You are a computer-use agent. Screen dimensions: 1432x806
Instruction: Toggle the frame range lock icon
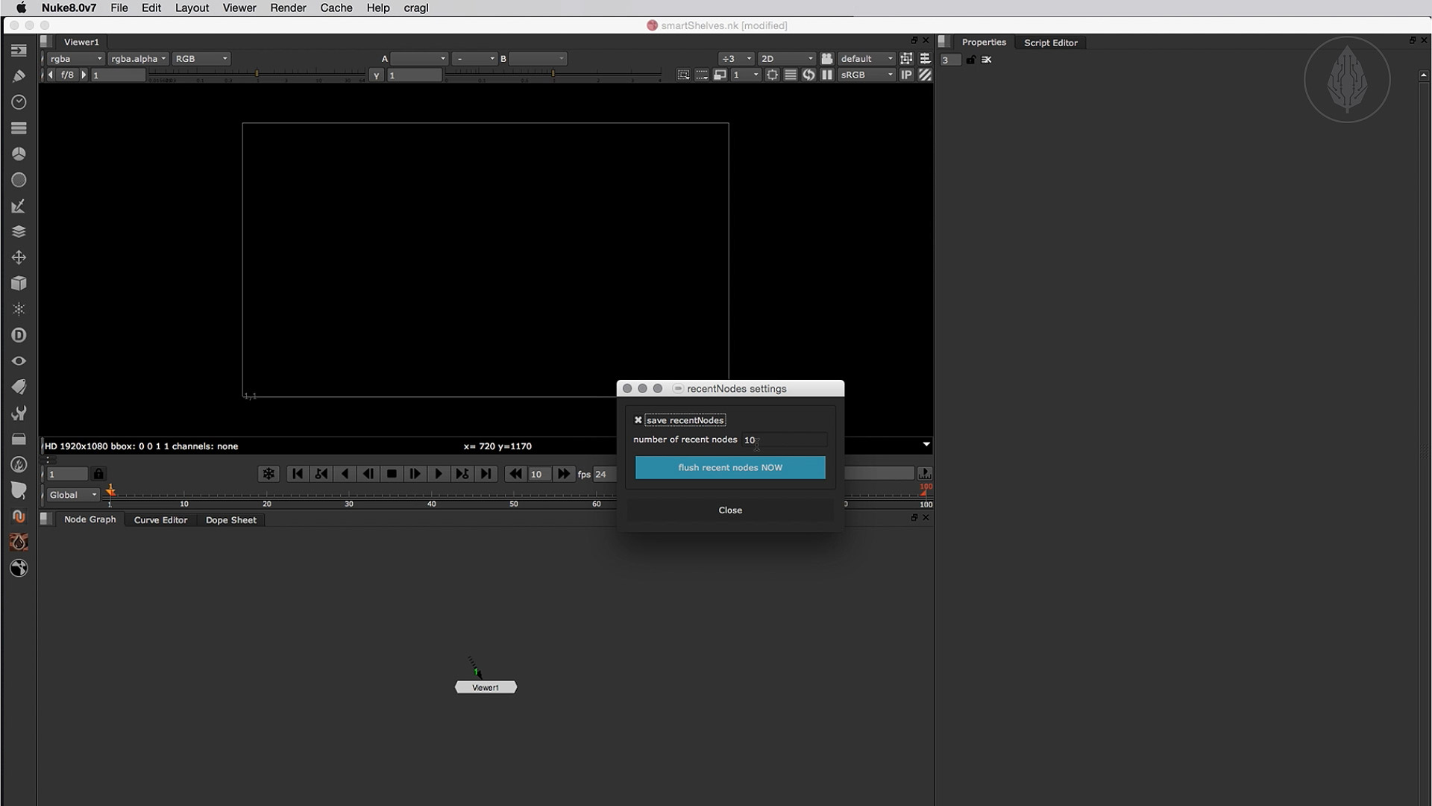(98, 474)
